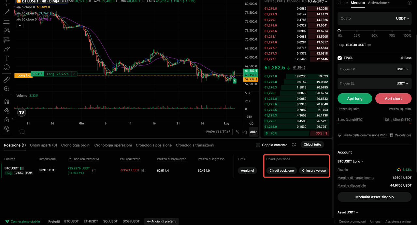This screenshot has height=225, width=417.
Task: Enable magnet mode snapping
Action: [x=7, y=101]
